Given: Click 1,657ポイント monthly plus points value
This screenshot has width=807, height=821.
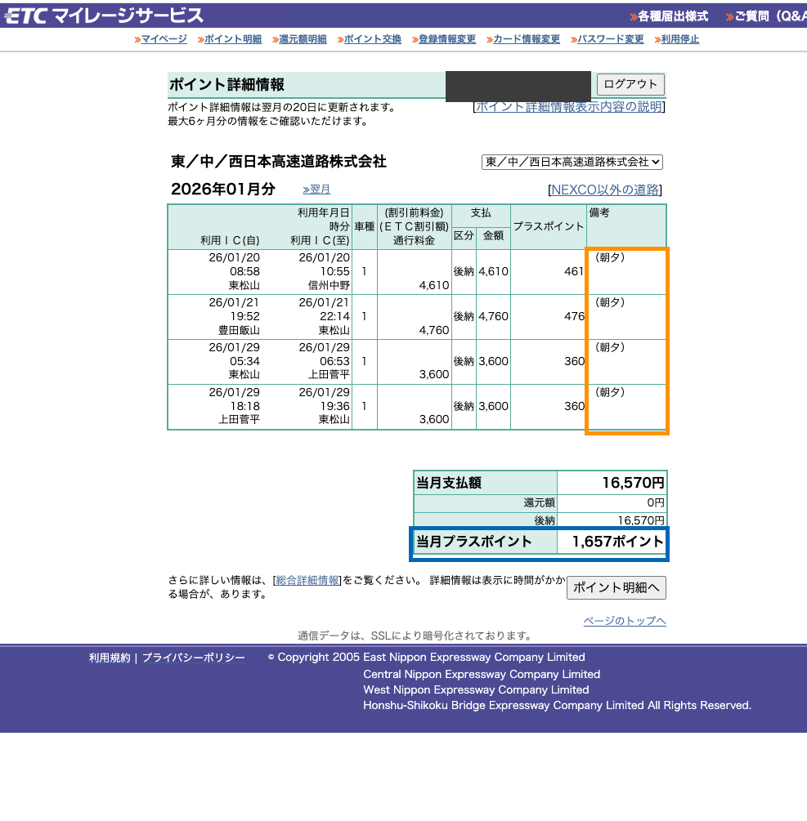Looking at the screenshot, I should (618, 542).
